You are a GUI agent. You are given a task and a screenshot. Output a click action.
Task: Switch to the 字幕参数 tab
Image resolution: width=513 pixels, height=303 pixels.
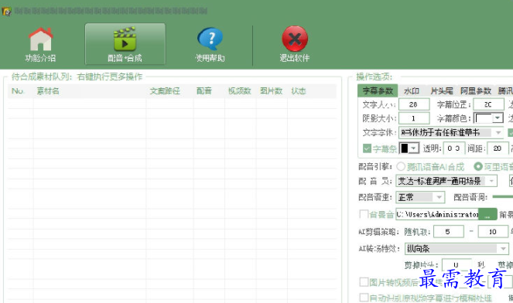click(x=378, y=90)
